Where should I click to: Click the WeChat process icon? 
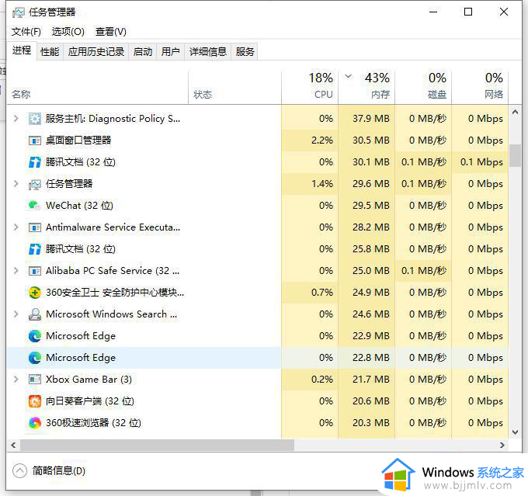(x=35, y=206)
